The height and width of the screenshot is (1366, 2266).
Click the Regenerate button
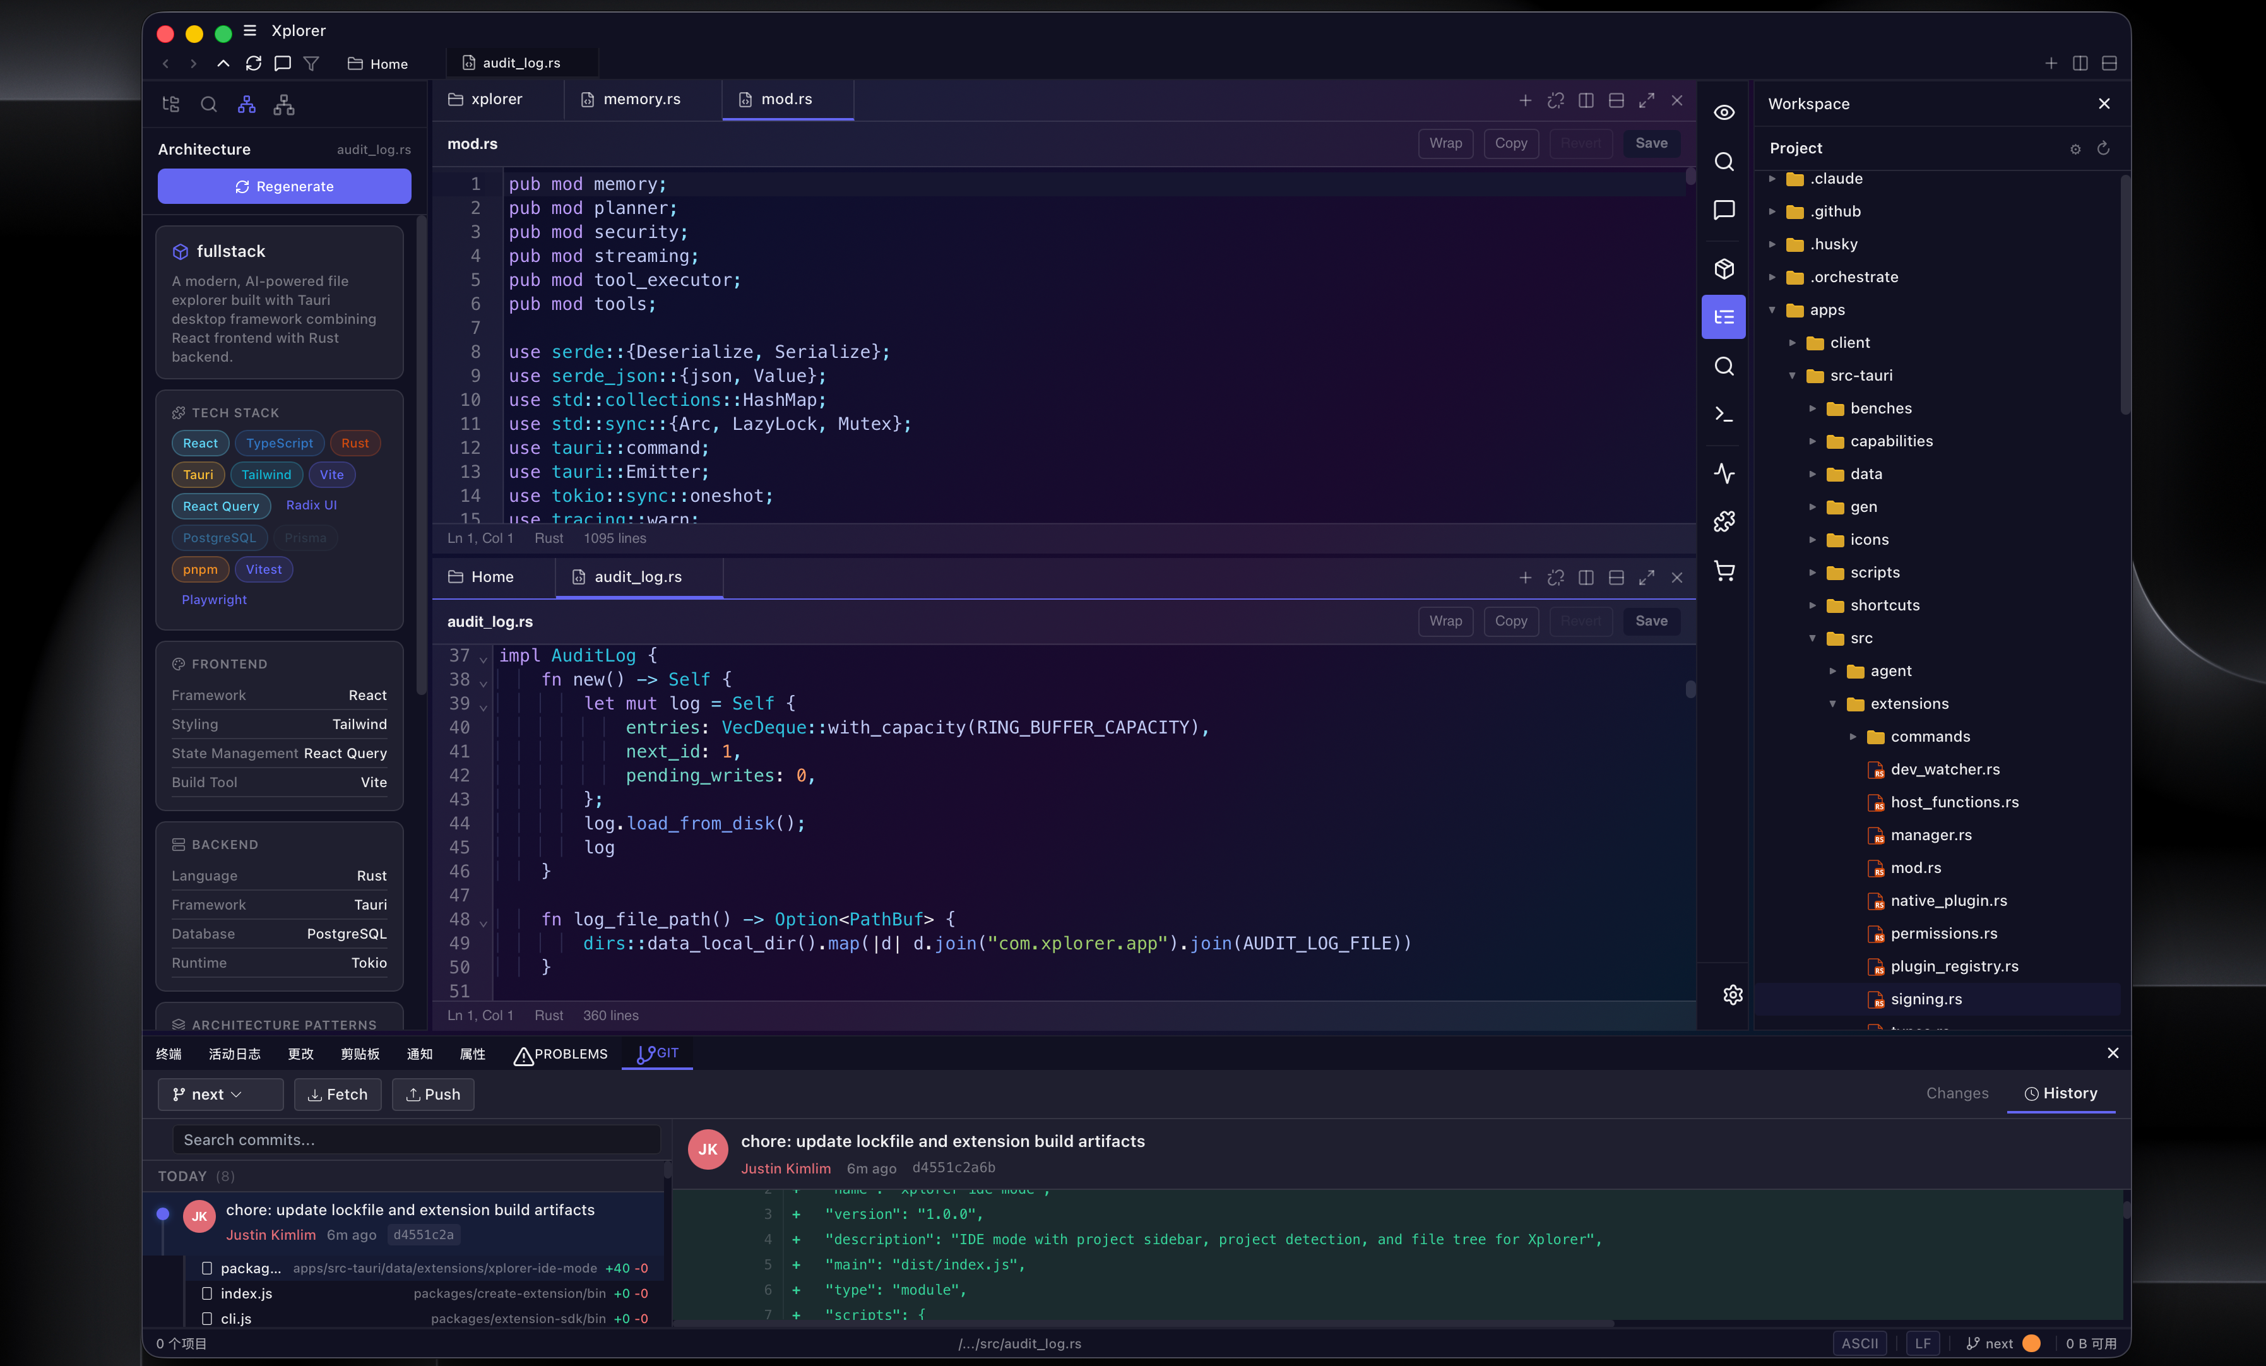[x=284, y=186]
